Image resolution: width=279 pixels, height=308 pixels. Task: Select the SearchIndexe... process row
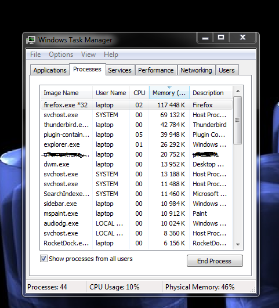[x=136, y=194]
